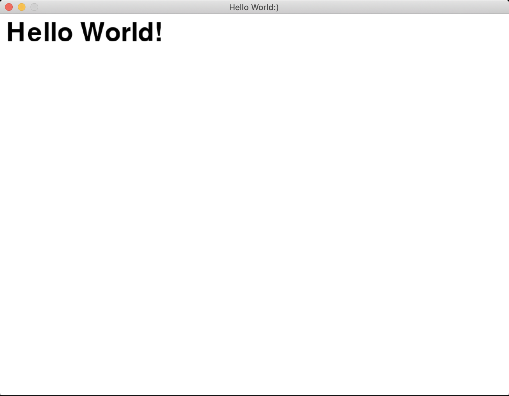Click the "Hello World!" heading
The image size is (509, 396).
tap(85, 32)
